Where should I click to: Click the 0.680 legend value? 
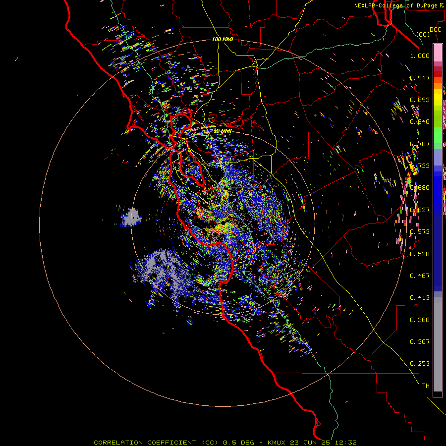pyautogui.click(x=420, y=188)
